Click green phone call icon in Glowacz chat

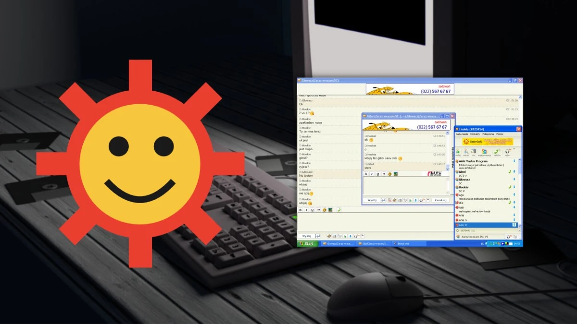pyautogui.click(x=339, y=210)
